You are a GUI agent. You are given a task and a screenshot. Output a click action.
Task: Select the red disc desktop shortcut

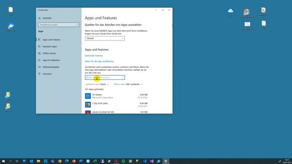pos(246,12)
